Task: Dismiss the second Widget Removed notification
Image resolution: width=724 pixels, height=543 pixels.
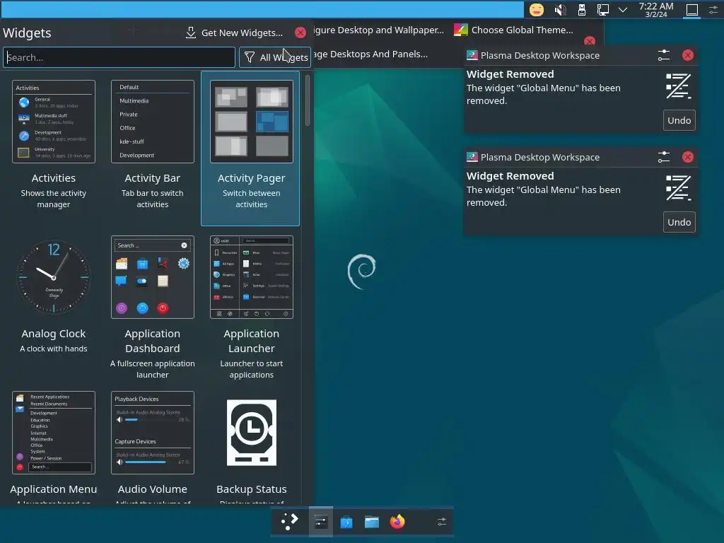Action: coord(687,157)
